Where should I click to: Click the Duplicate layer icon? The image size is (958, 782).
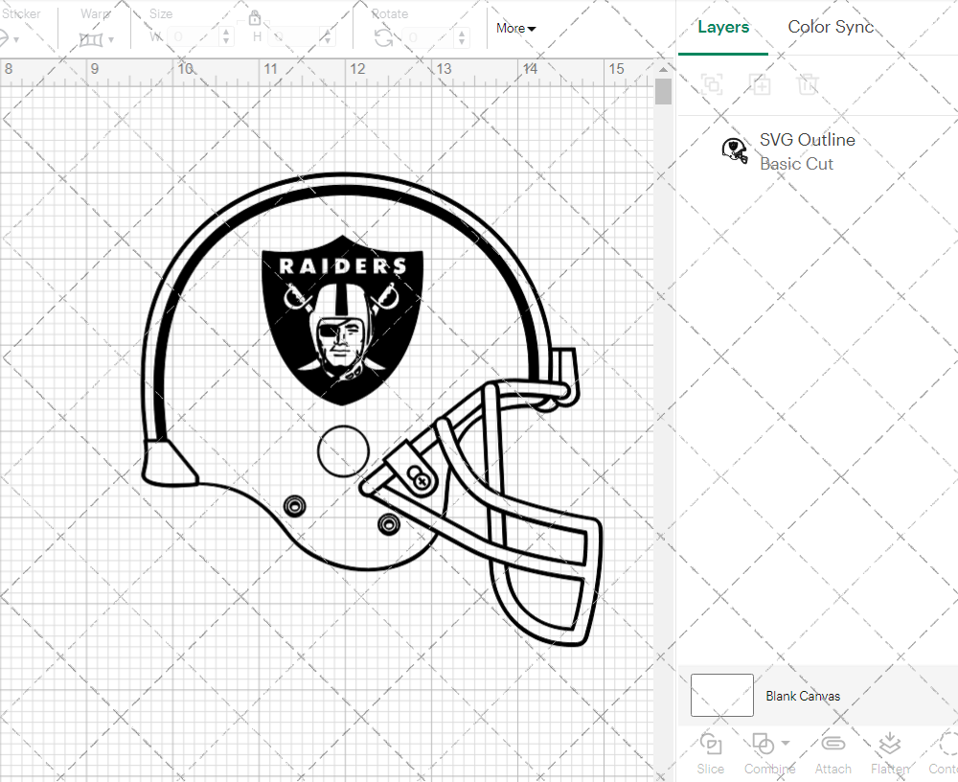(760, 83)
